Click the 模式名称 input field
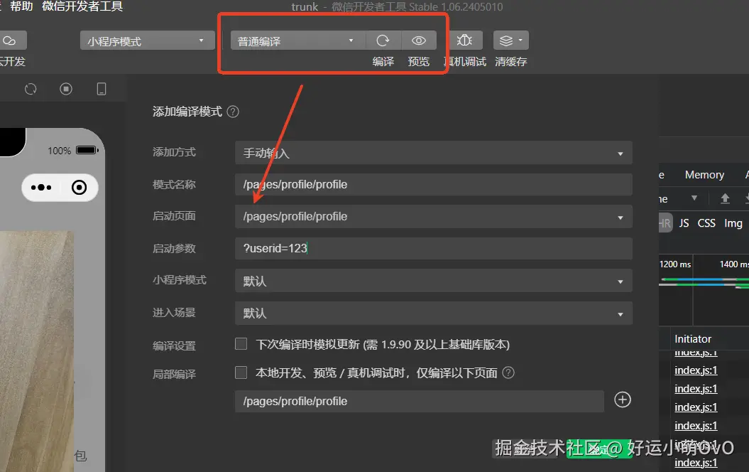749x472 pixels. click(x=434, y=185)
